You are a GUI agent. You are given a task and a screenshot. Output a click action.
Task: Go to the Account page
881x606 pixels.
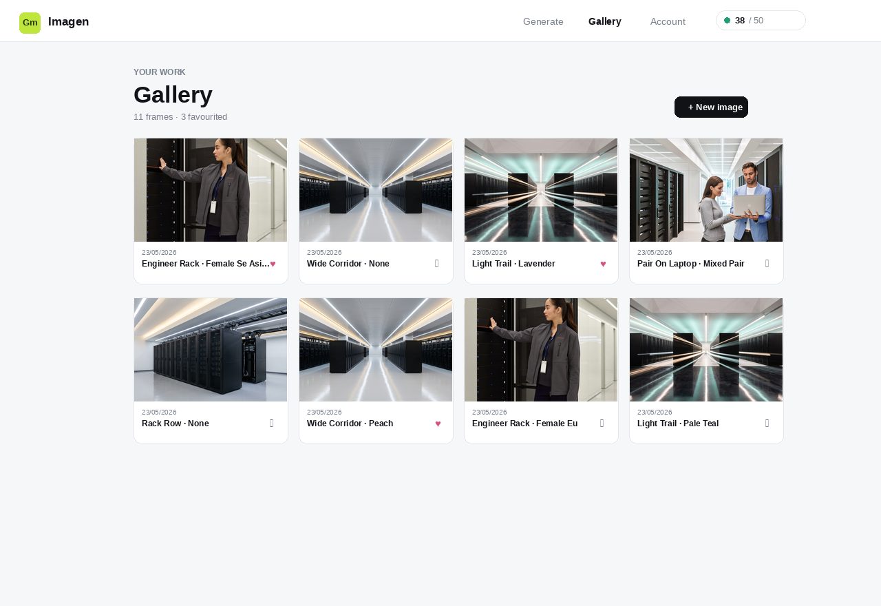[668, 21]
